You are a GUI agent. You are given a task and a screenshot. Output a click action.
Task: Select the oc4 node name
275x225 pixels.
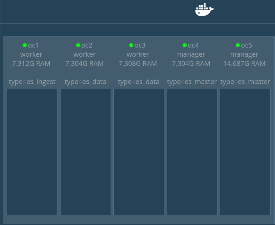pos(193,46)
